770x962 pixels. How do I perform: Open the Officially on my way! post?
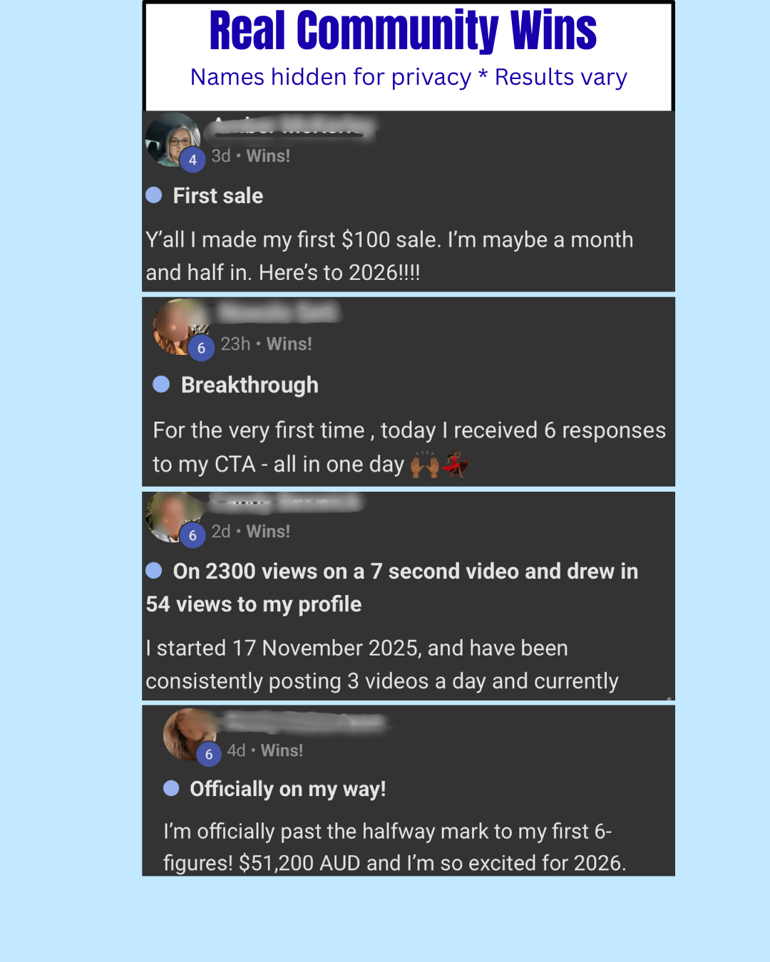(288, 789)
